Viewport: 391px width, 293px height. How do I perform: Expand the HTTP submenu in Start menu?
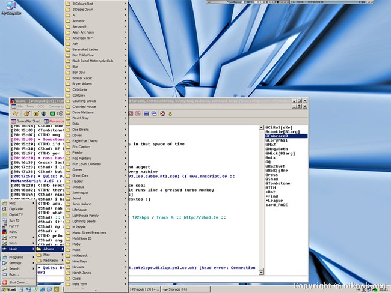19,238
